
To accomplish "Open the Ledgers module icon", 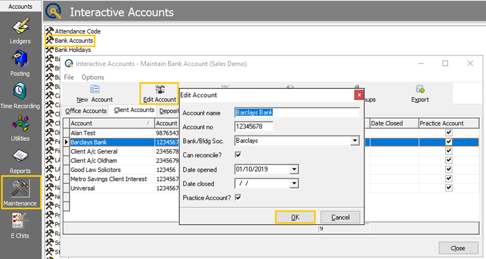I will coord(21,26).
